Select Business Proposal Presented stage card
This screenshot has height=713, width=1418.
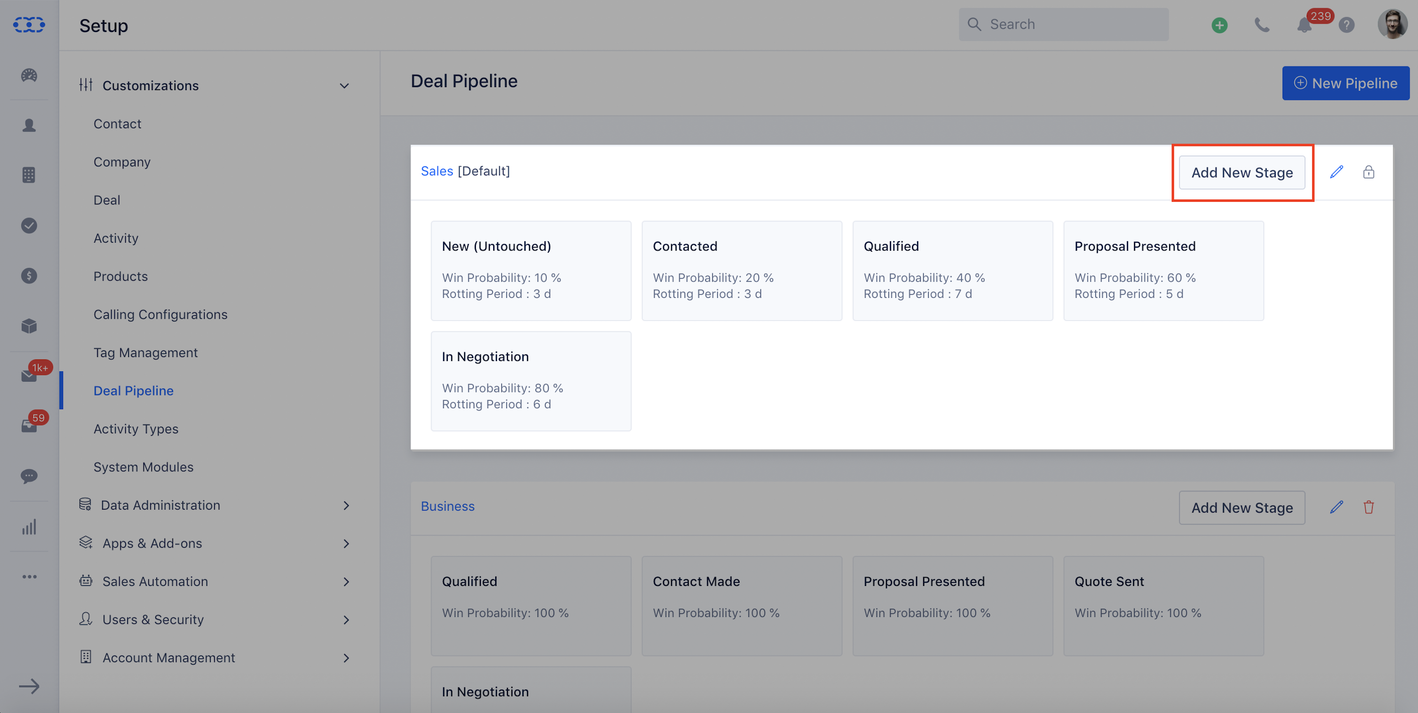952,606
